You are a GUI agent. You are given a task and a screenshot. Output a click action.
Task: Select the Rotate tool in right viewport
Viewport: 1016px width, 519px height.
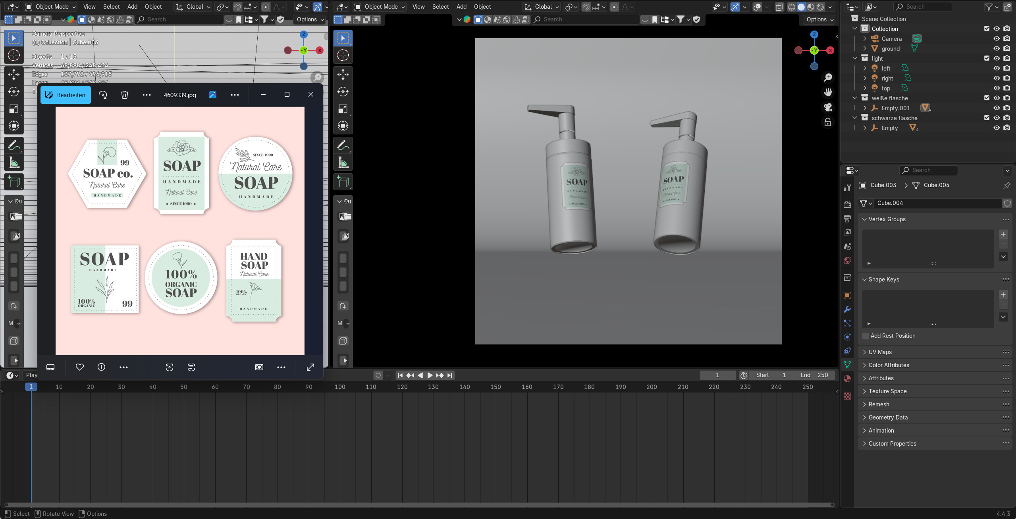tap(343, 92)
